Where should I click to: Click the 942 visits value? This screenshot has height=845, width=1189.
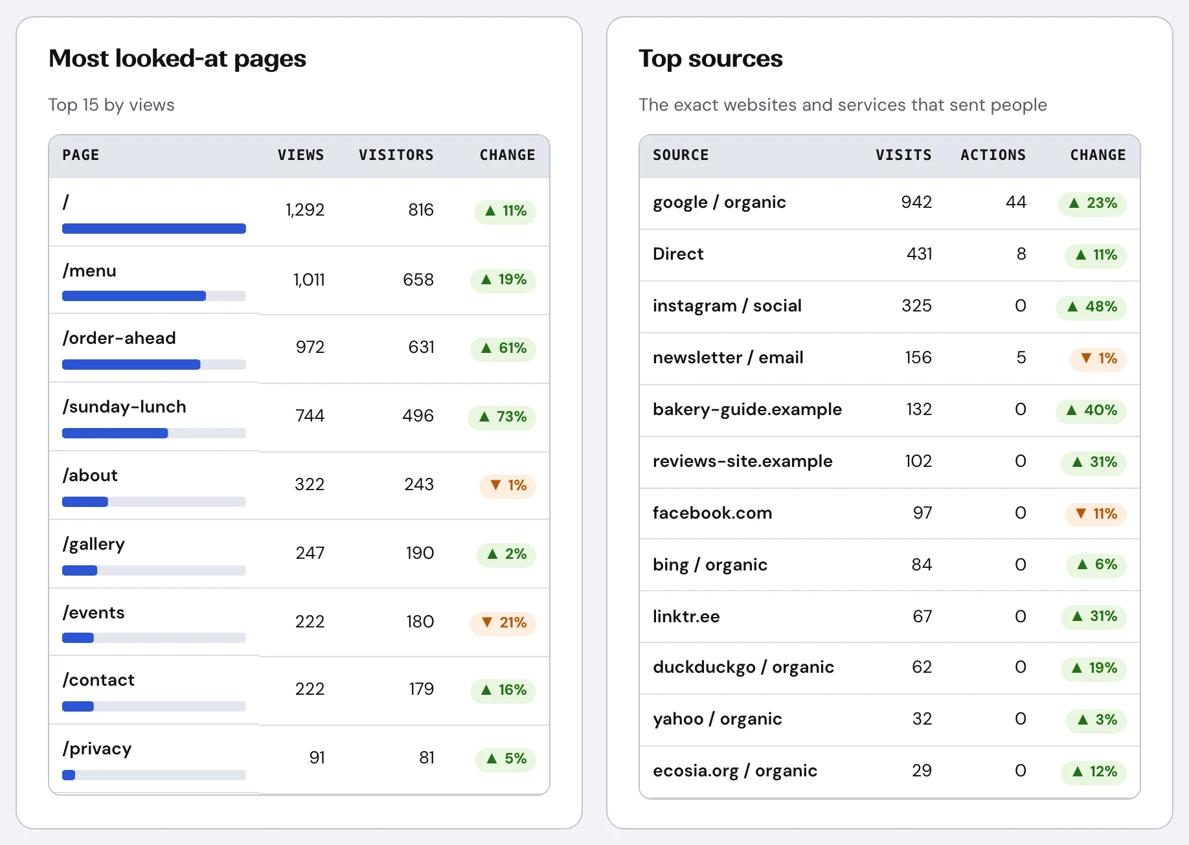pyautogui.click(x=916, y=202)
